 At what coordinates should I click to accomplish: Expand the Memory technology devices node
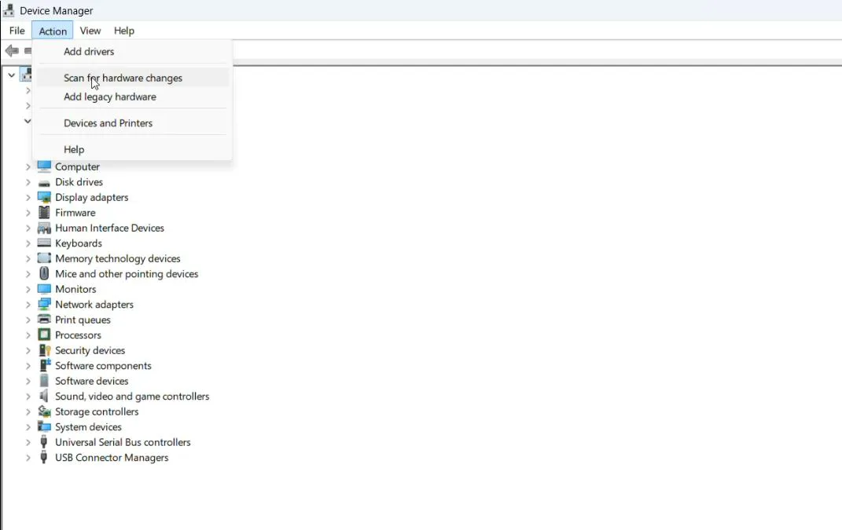[28, 258]
